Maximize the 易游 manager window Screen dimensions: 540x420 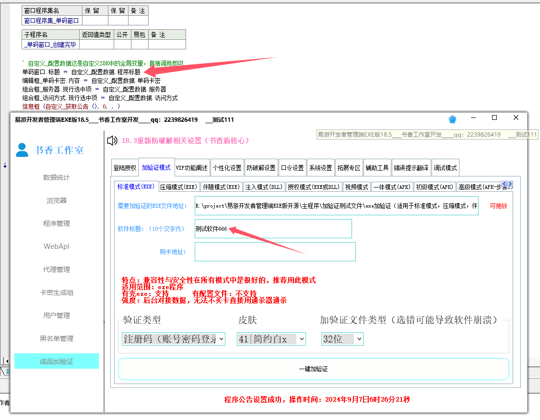[494, 118]
